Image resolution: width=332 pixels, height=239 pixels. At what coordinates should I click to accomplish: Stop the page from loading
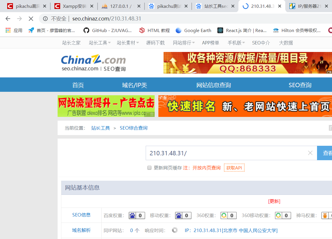[31, 19]
